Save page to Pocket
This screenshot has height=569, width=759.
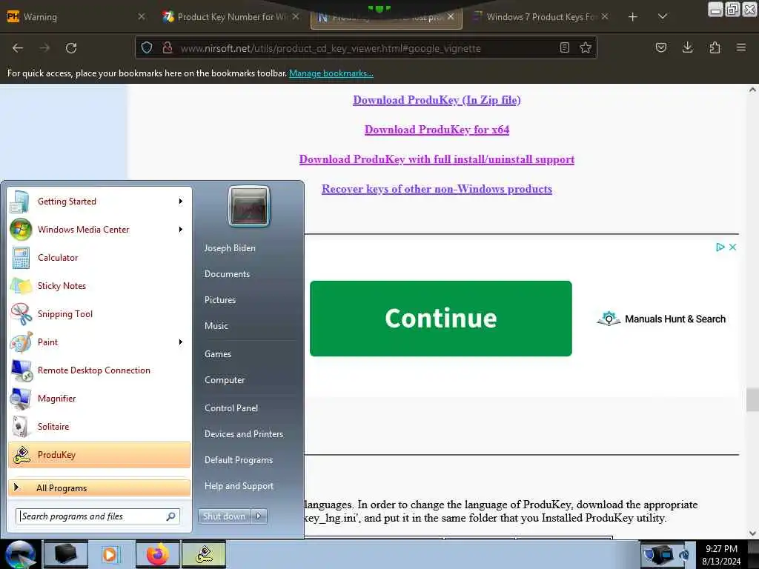click(x=660, y=47)
